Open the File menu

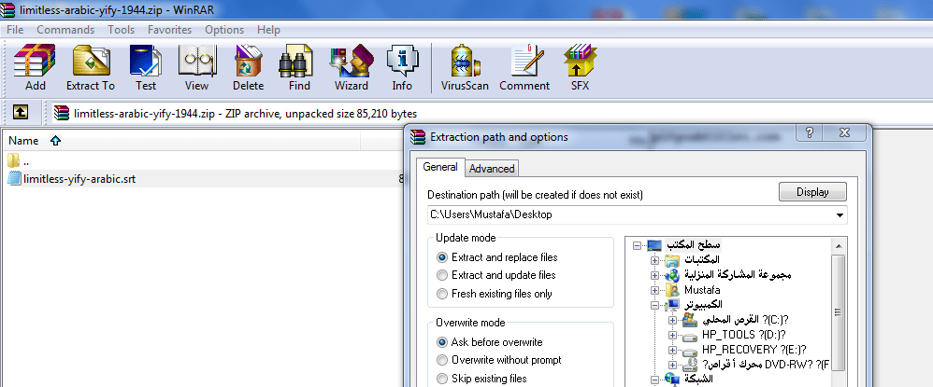(x=15, y=30)
